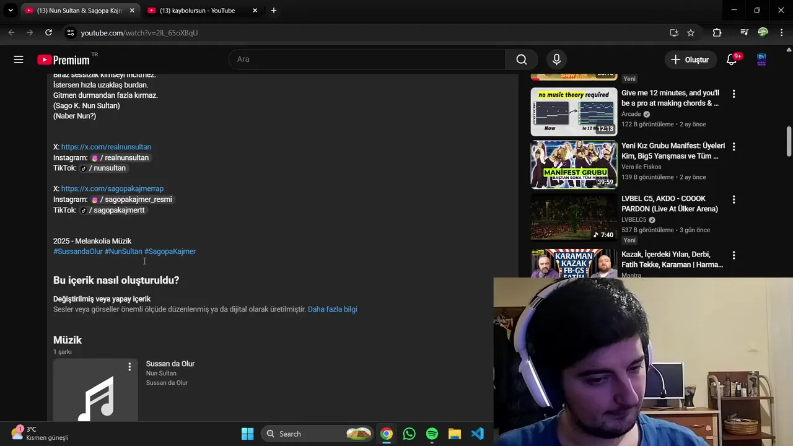
Task: Start voice search with microphone icon
Action: (556, 59)
